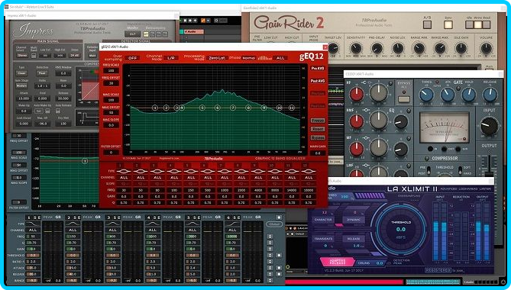Click the Filter Offset value field in gEQ12
511x290 pixels.
point(111,153)
